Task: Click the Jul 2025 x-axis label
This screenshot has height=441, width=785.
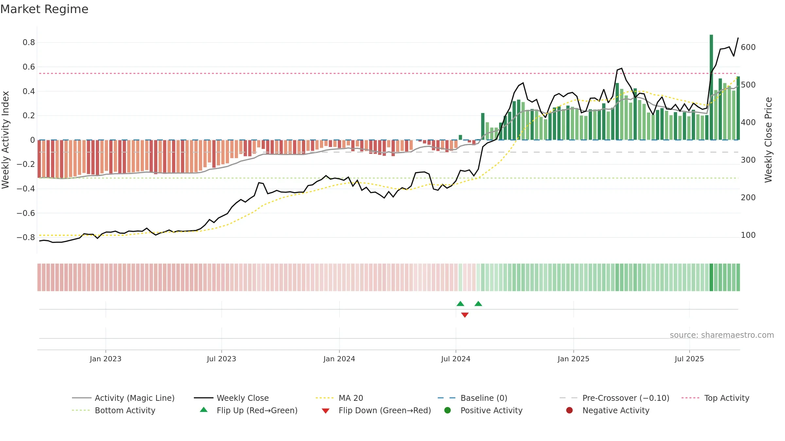Action: (x=689, y=359)
